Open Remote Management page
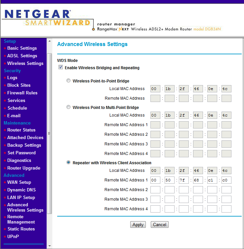244x249 pixels. [21, 219]
